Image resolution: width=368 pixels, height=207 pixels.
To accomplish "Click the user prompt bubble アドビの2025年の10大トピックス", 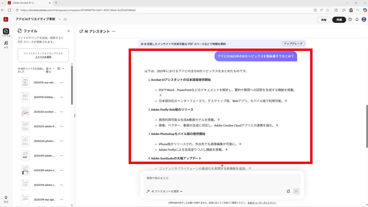I will (256, 56).
